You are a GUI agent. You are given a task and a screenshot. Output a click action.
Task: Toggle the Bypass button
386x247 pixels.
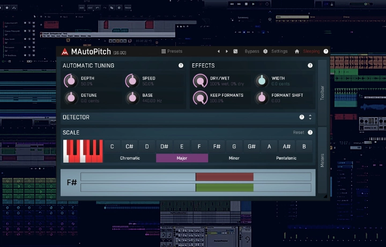click(252, 51)
